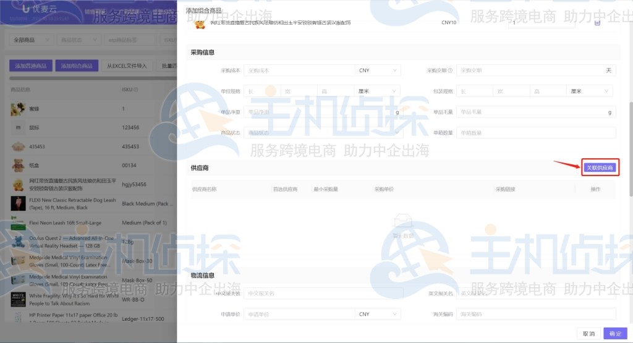633x343 pixels.
Task: Click the iSKU value Mask-Box-50
Action: tap(137, 280)
